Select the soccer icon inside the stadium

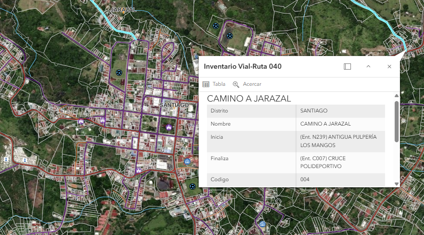(230, 36)
